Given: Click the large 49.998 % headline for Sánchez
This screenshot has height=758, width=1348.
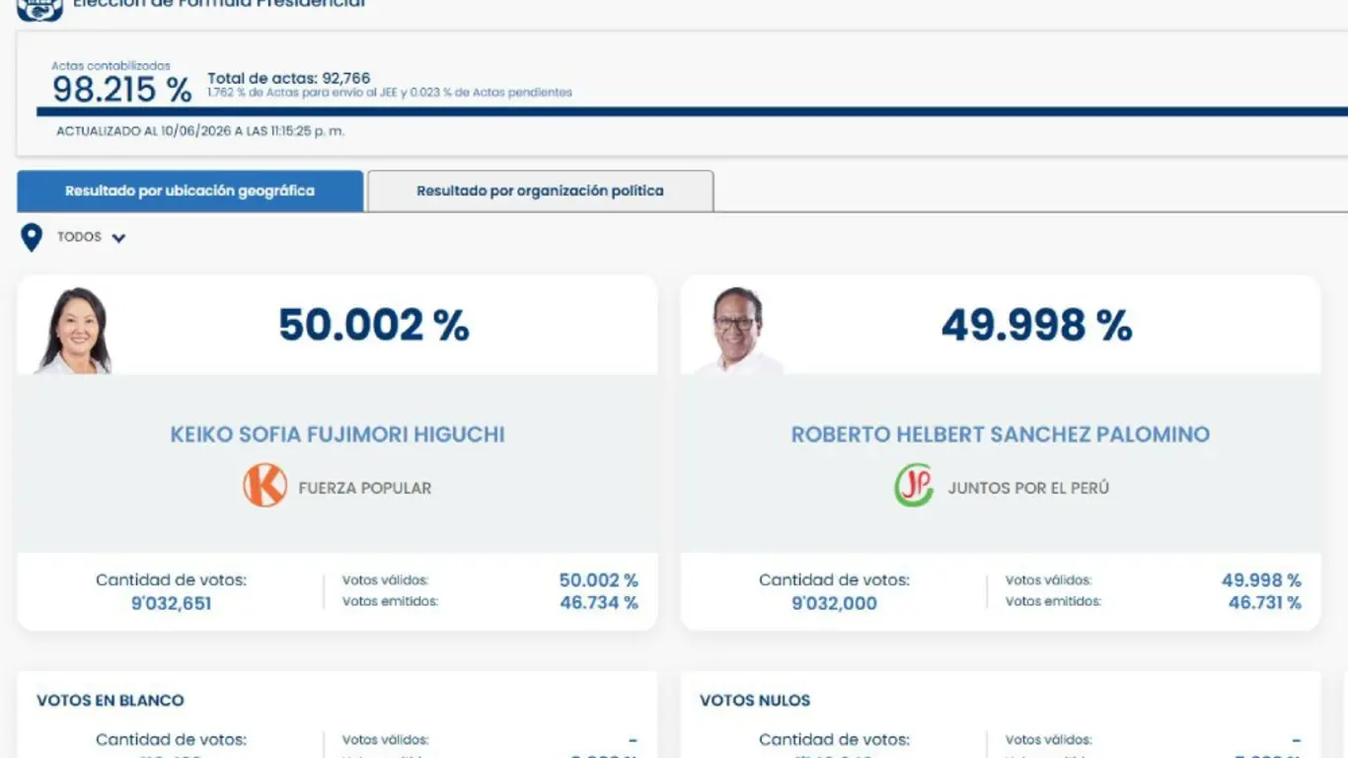Looking at the screenshot, I should pyautogui.click(x=1037, y=325).
